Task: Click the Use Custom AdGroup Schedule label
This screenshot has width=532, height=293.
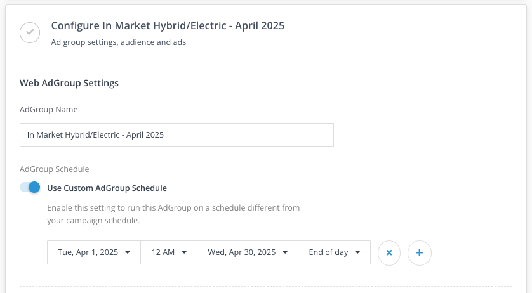Action: (x=107, y=188)
